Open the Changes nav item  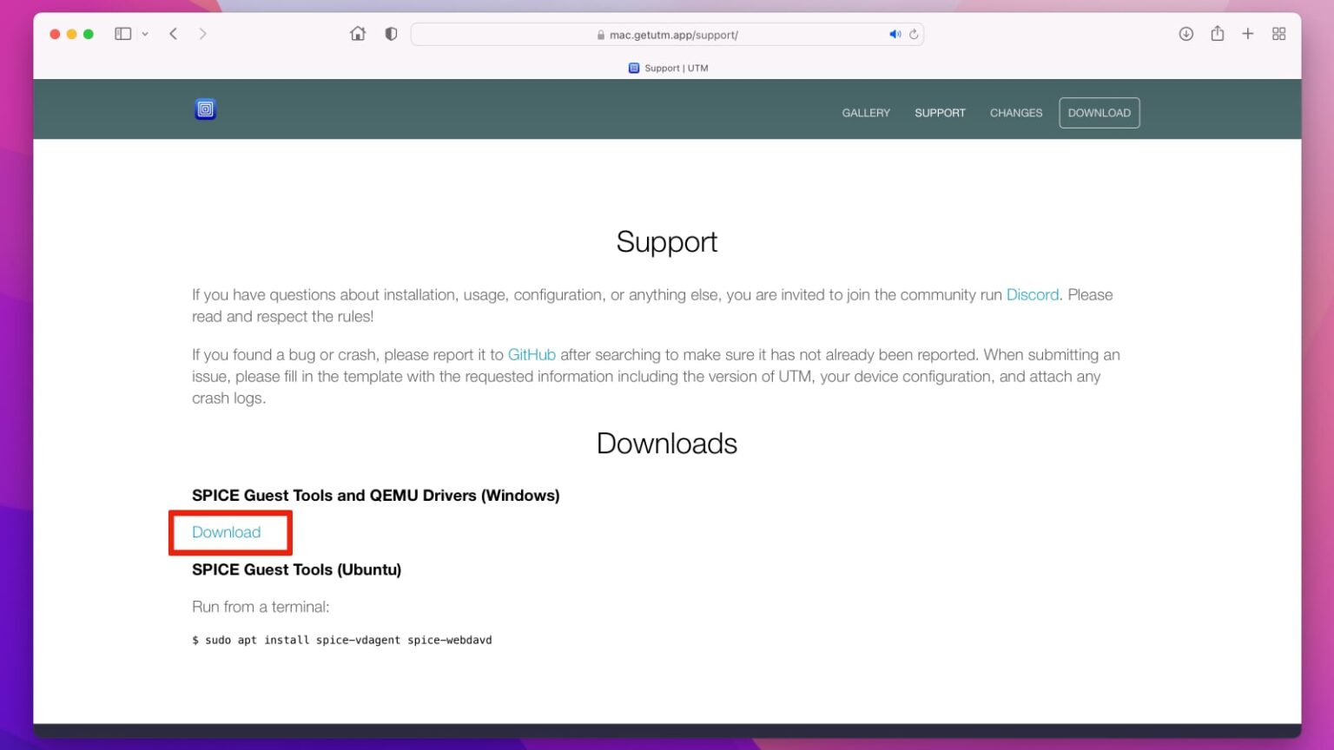1015,113
